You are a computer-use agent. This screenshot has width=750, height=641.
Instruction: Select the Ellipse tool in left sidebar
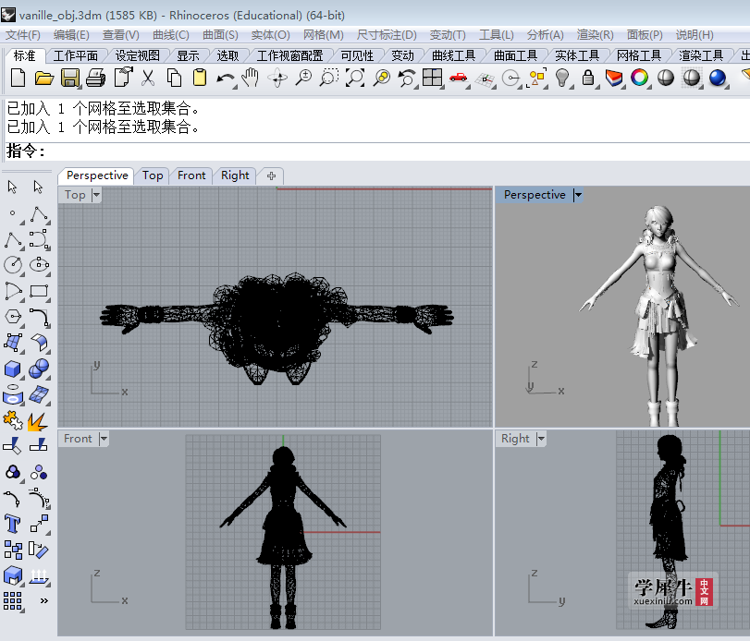39,264
